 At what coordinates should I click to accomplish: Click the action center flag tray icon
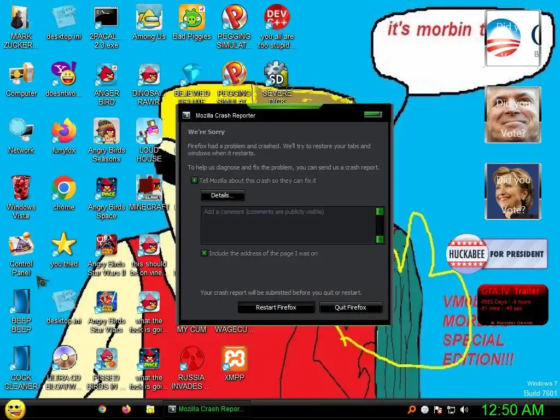438,410
